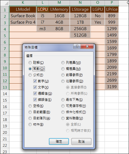Select the 從屬參照(D) radio option

pyautogui.click(x=72, y=81)
